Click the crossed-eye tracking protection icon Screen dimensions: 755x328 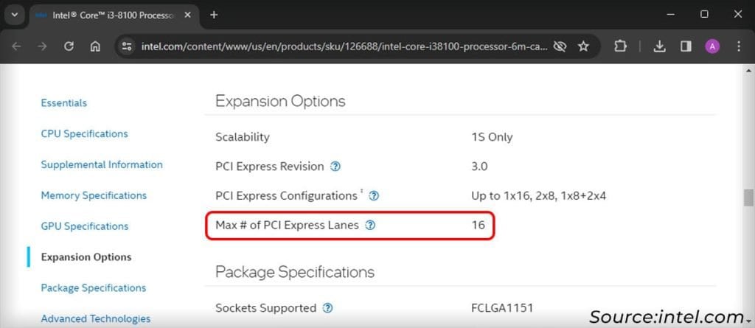560,46
